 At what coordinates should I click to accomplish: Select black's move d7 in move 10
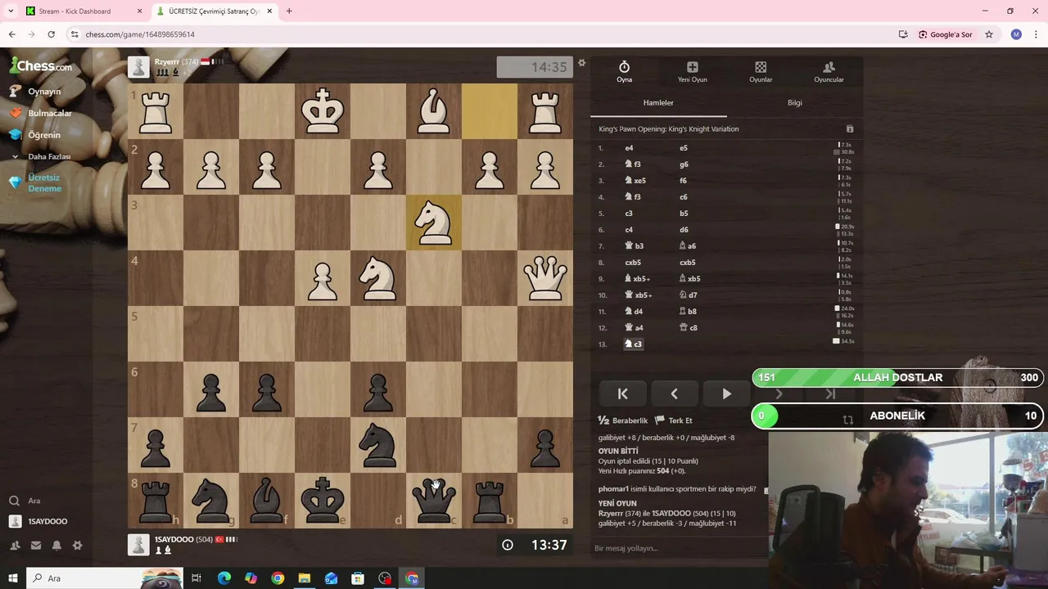tap(688, 295)
